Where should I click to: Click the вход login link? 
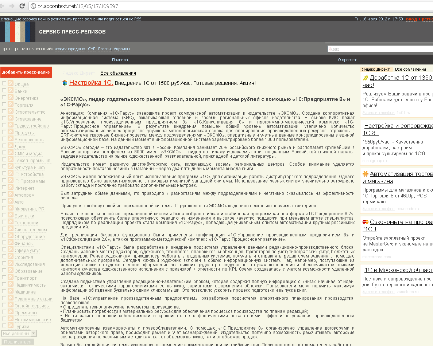[x=411, y=19]
